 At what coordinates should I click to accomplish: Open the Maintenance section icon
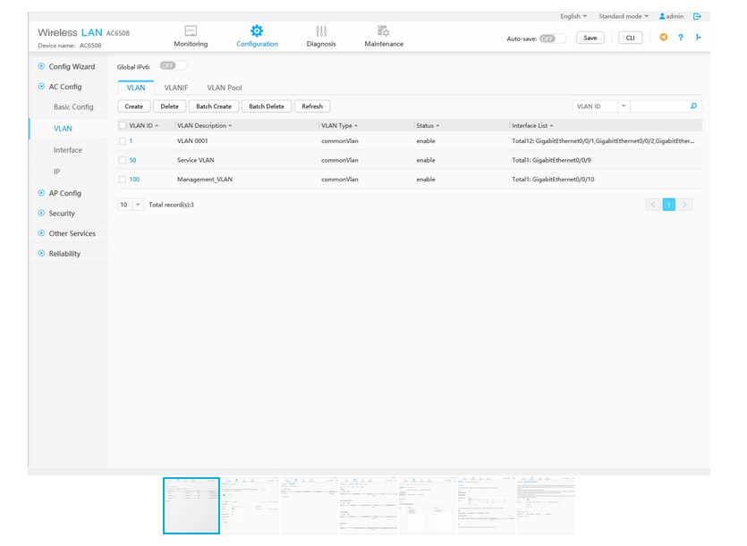tap(383, 31)
